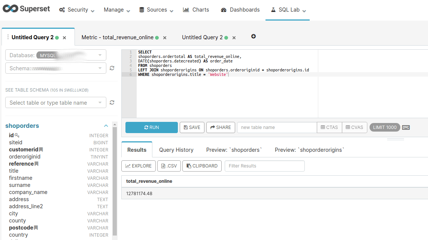
Task: Open Preview `shoporders` tab
Action: [x=234, y=150]
